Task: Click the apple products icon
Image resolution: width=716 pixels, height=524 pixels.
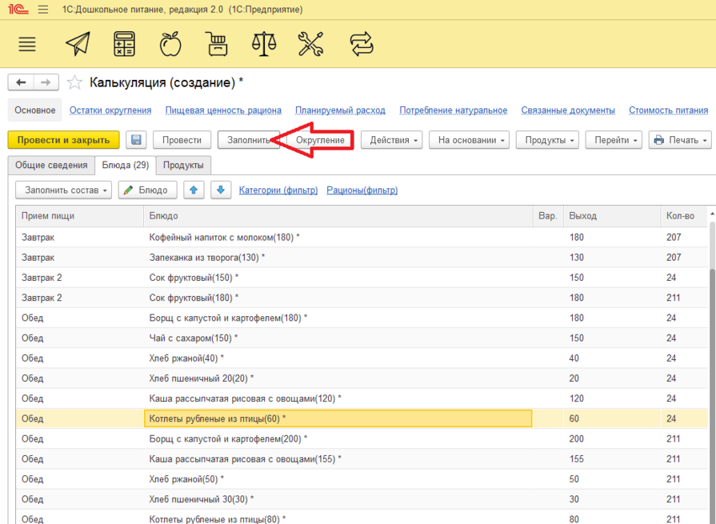Action: [x=170, y=44]
